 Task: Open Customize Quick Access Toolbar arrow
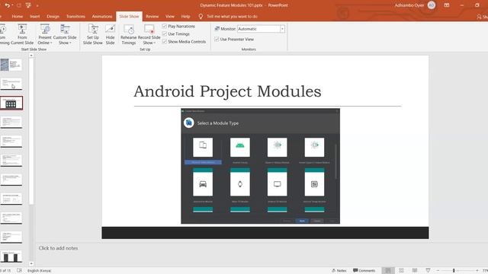tap(37, 5)
